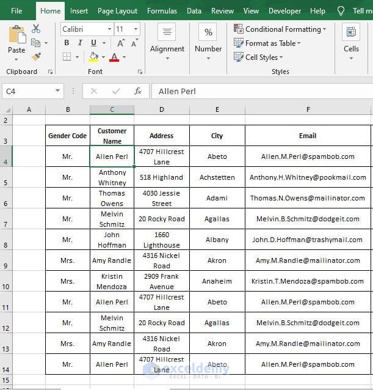This screenshot has height=390, width=373.
Task: Select the Gender Code header cell
Action: tap(68, 136)
